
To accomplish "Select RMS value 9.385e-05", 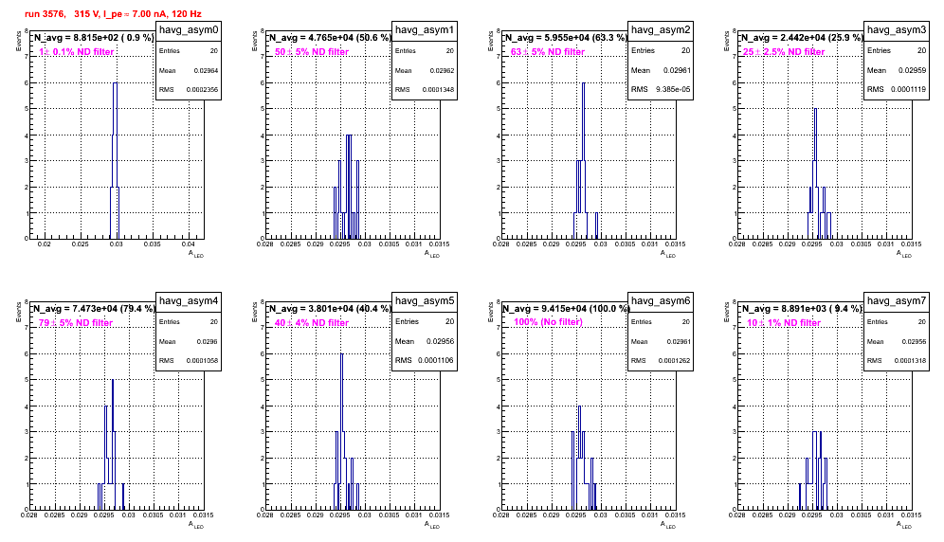I will tap(673, 89).
